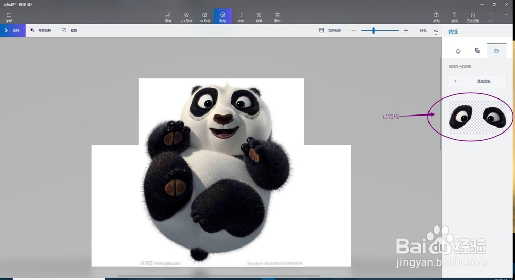The width and height of the screenshot is (515, 280).
Task: Select the 画笔 brushes tool
Action: pyautogui.click(x=168, y=17)
